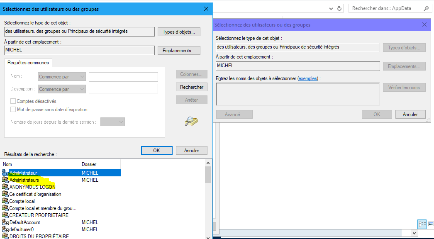Open the exemples link

click(308, 78)
